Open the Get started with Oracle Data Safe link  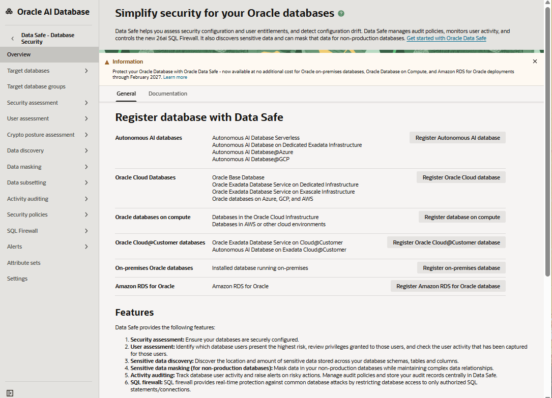coord(446,38)
